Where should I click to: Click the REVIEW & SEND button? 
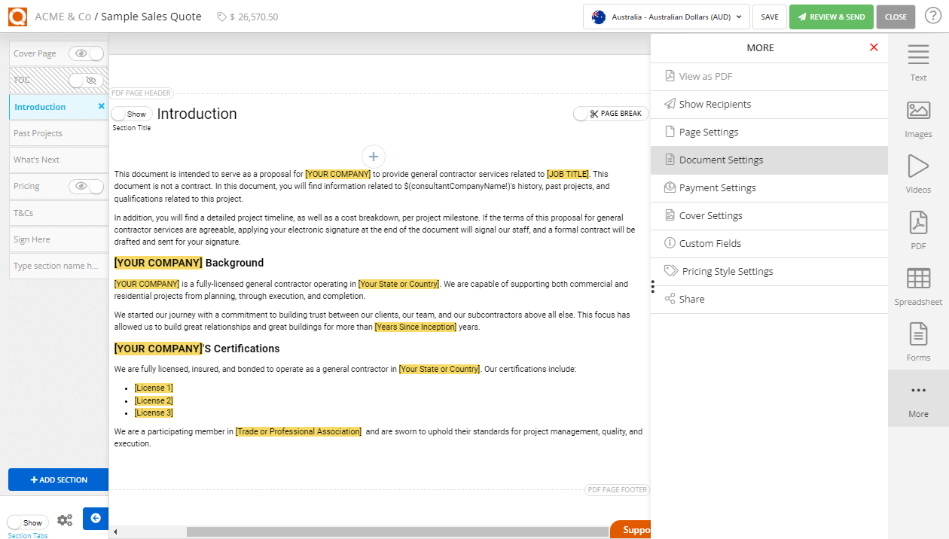click(x=831, y=16)
